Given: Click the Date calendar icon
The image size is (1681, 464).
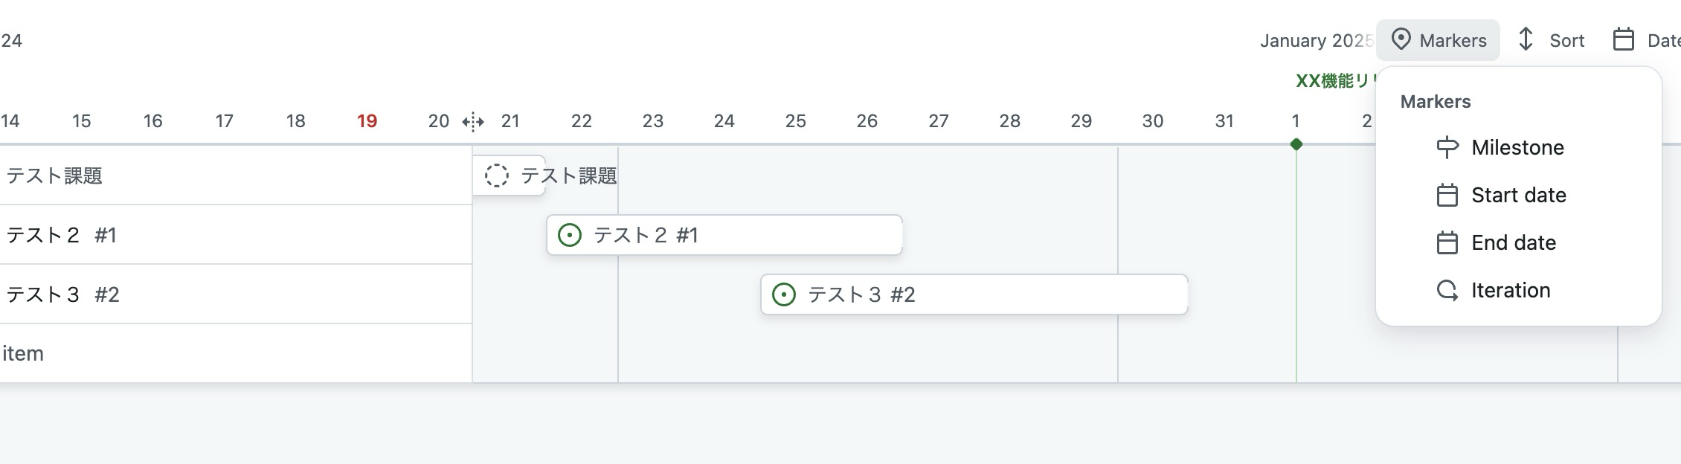Looking at the screenshot, I should (1623, 39).
